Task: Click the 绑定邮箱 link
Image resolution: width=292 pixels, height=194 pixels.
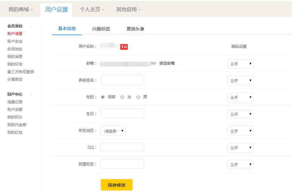Action: 167,63
